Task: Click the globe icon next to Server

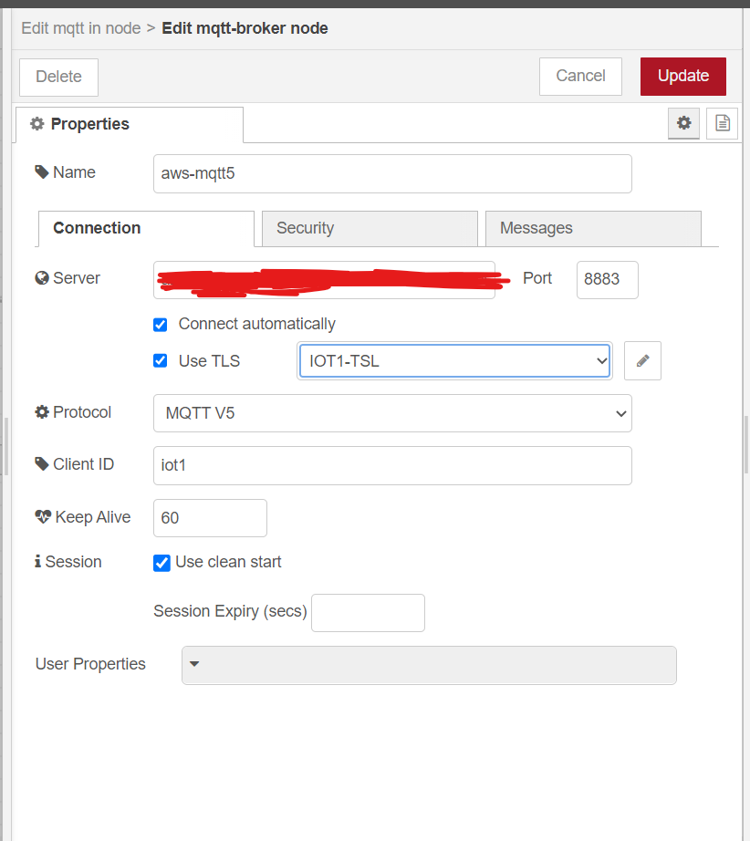Action: click(42, 277)
